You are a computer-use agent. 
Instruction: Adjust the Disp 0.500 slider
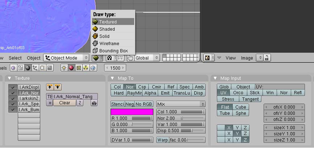click(x=181, y=130)
